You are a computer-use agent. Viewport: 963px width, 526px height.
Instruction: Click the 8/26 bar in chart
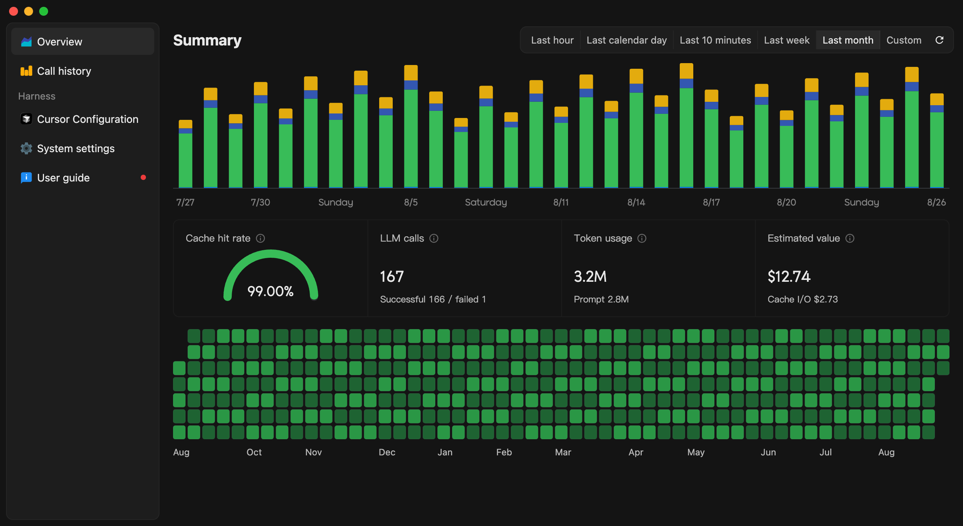pos(937,141)
